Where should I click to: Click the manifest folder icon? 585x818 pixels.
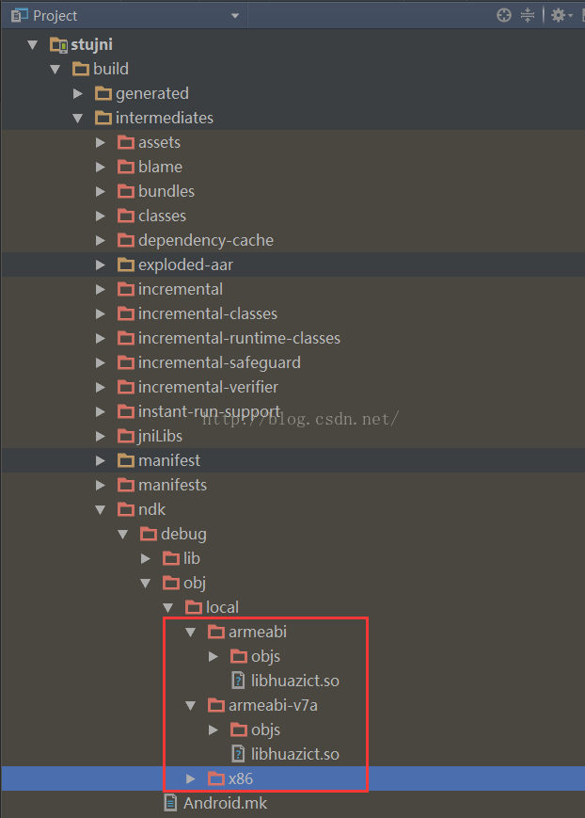coord(126,460)
